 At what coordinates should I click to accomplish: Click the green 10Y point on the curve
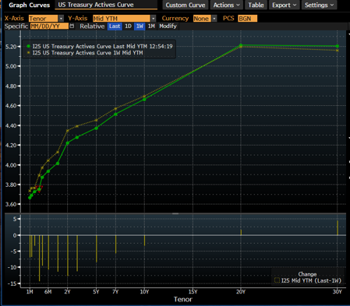coord(144,100)
